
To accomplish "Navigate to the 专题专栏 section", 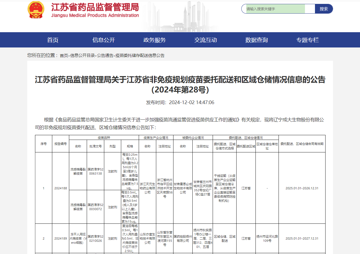I will pos(307,40).
